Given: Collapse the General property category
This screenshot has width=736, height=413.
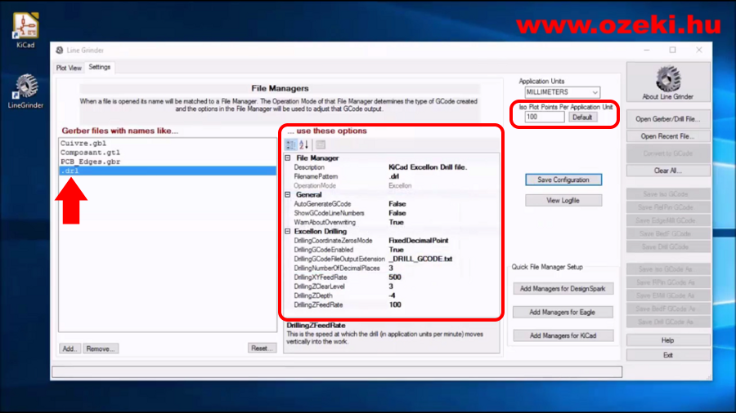Looking at the screenshot, I should pos(288,195).
